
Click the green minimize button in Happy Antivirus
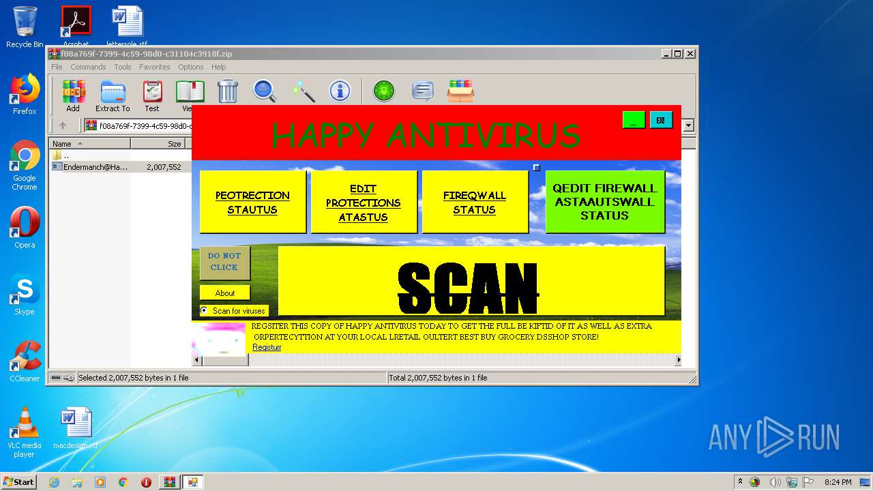click(634, 120)
